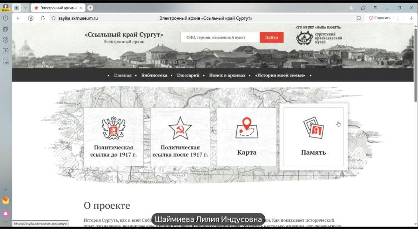Open browser downloads via arrow icon
Viewport: 418px width, 229px height.
coord(411,18)
